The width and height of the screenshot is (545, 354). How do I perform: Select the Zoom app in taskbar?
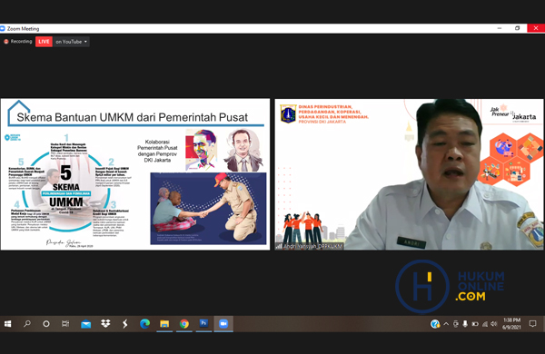tap(223, 323)
